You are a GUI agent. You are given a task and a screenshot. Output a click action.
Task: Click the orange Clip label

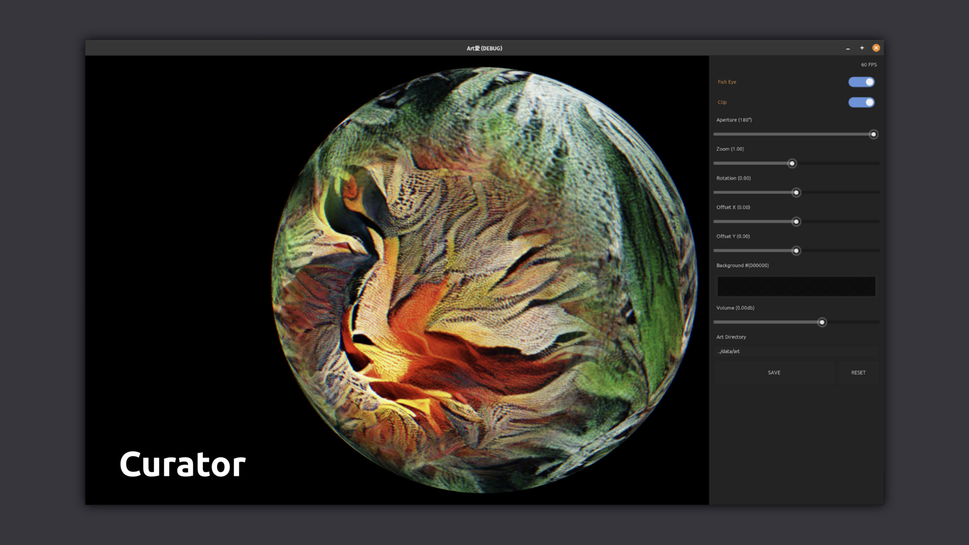click(x=722, y=102)
